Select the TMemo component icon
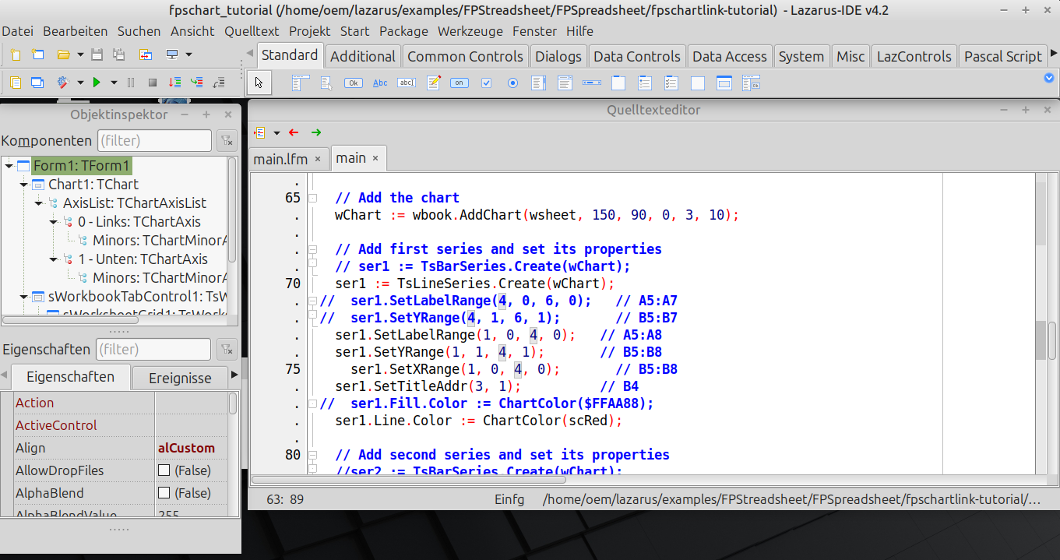The width and height of the screenshot is (1060, 560). click(434, 83)
